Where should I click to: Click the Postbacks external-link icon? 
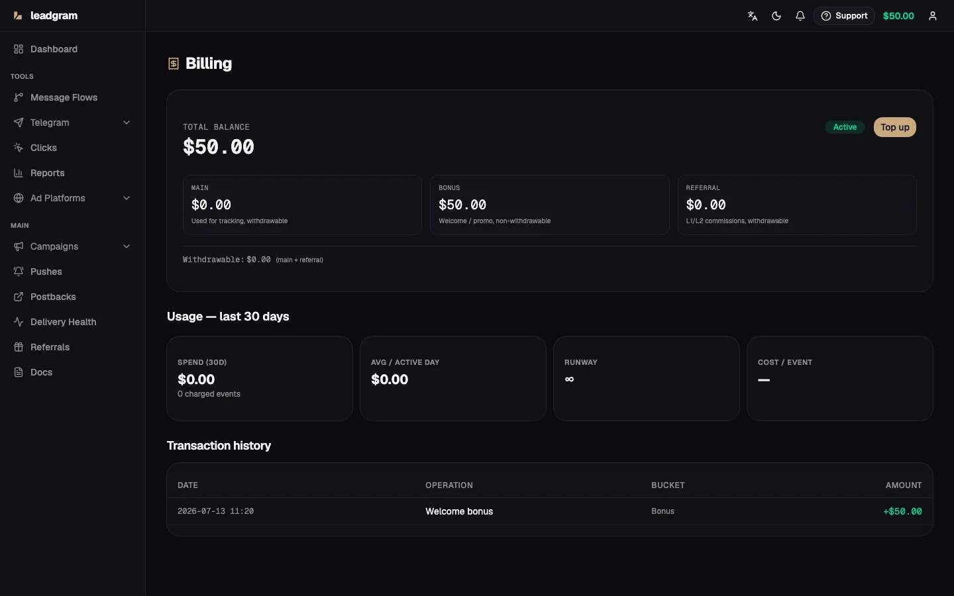(19, 297)
